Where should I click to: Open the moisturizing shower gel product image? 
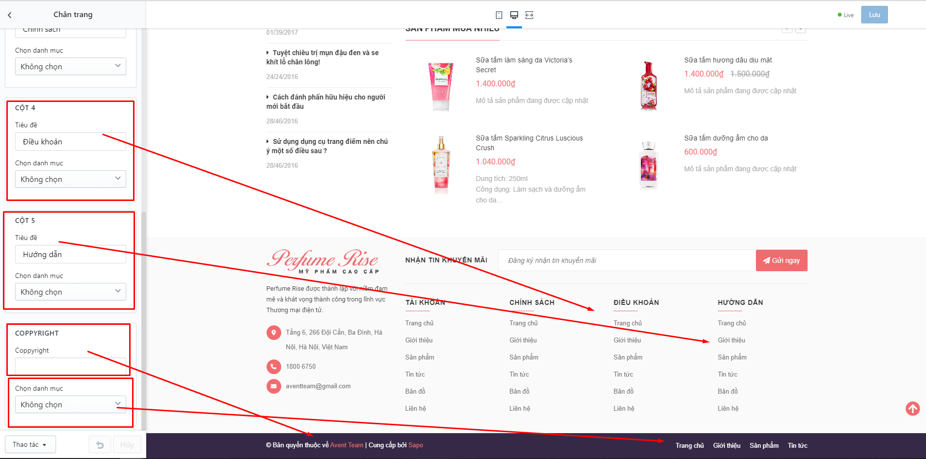click(x=649, y=164)
